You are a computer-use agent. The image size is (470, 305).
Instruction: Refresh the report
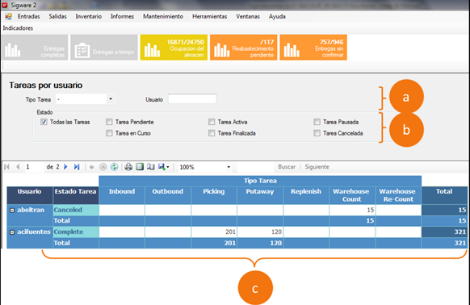pos(114,167)
